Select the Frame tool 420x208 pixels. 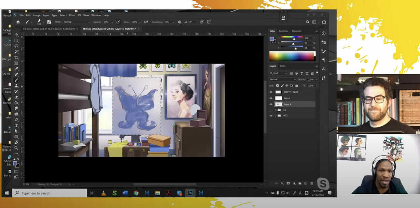click(x=16, y=63)
